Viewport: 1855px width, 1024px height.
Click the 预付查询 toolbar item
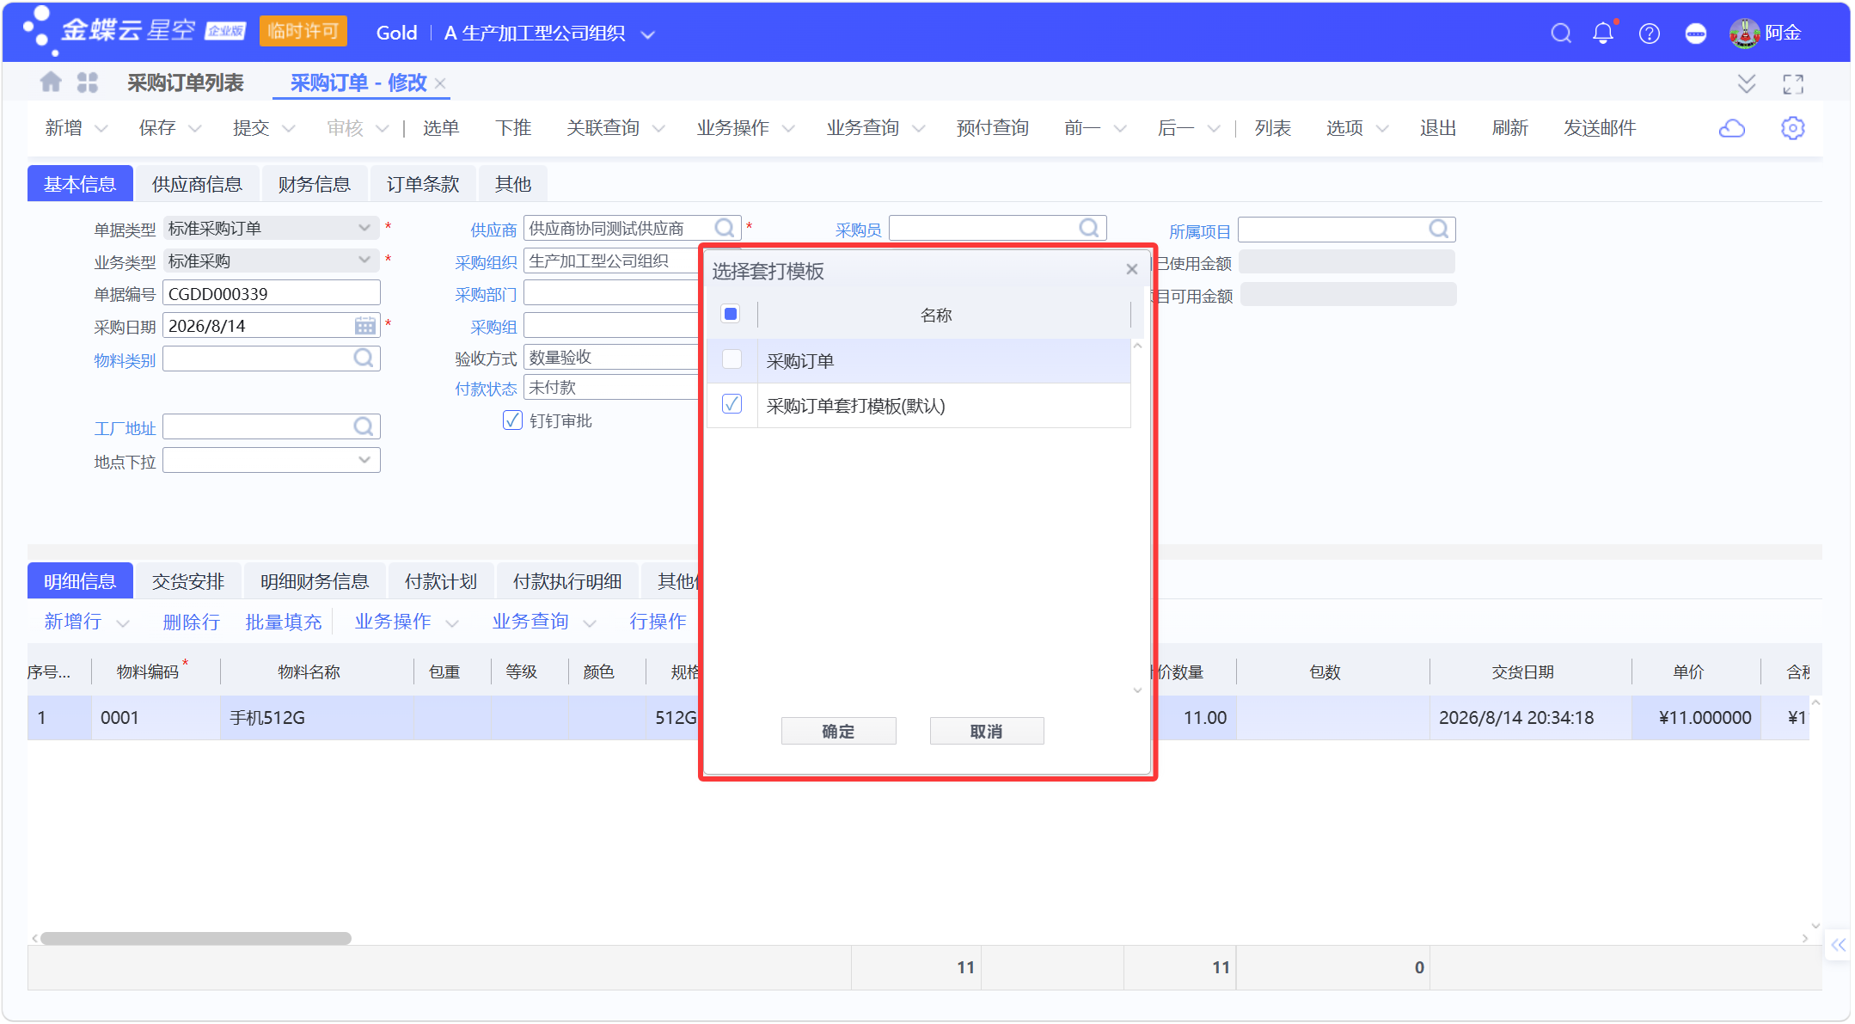[992, 128]
